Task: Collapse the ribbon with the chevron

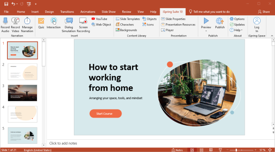Action: point(272,36)
